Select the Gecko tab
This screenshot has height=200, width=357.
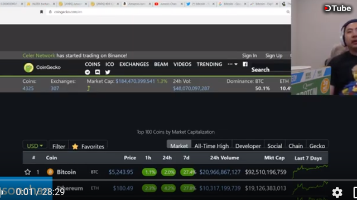coord(317,146)
